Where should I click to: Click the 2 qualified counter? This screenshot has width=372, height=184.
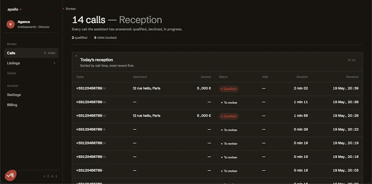[80, 38]
